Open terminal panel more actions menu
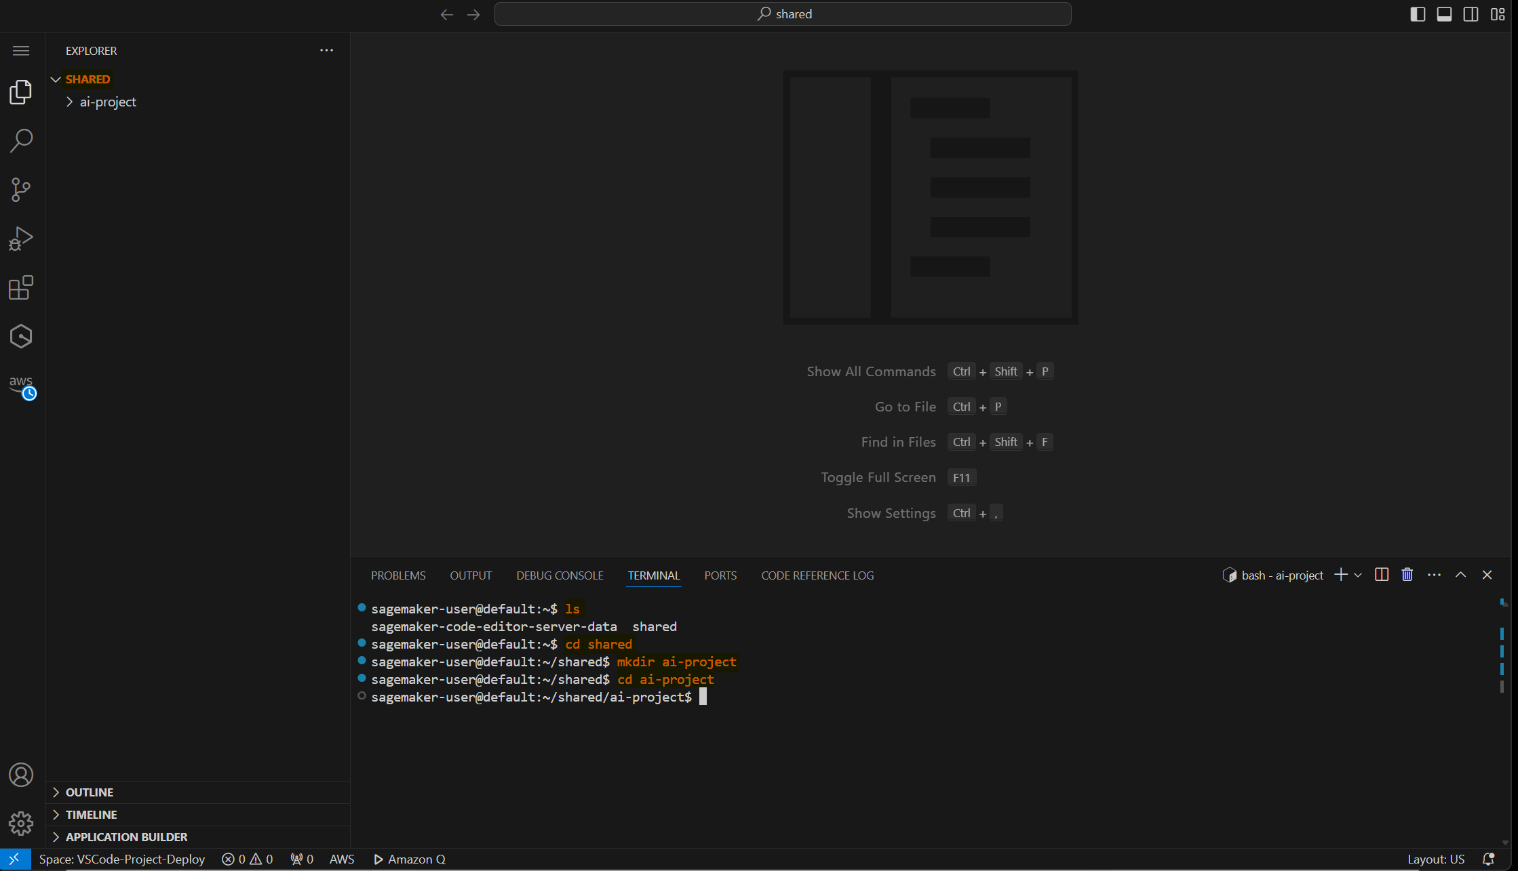Image resolution: width=1518 pixels, height=871 pixels. pyautogui.click(x=1434, y=575)
